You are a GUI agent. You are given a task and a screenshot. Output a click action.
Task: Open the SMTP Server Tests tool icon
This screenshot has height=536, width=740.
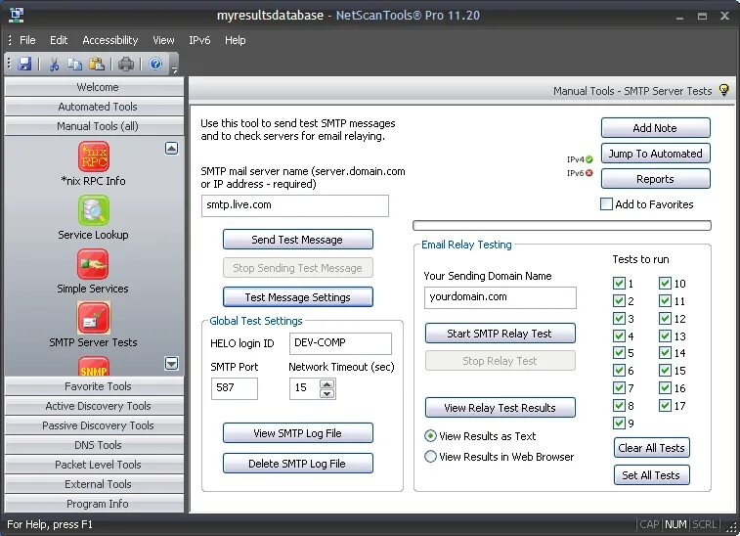(94, 318)
